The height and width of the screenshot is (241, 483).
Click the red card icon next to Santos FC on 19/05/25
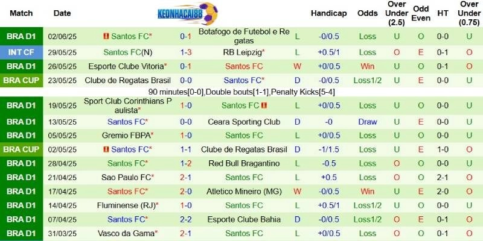point(264,105)
